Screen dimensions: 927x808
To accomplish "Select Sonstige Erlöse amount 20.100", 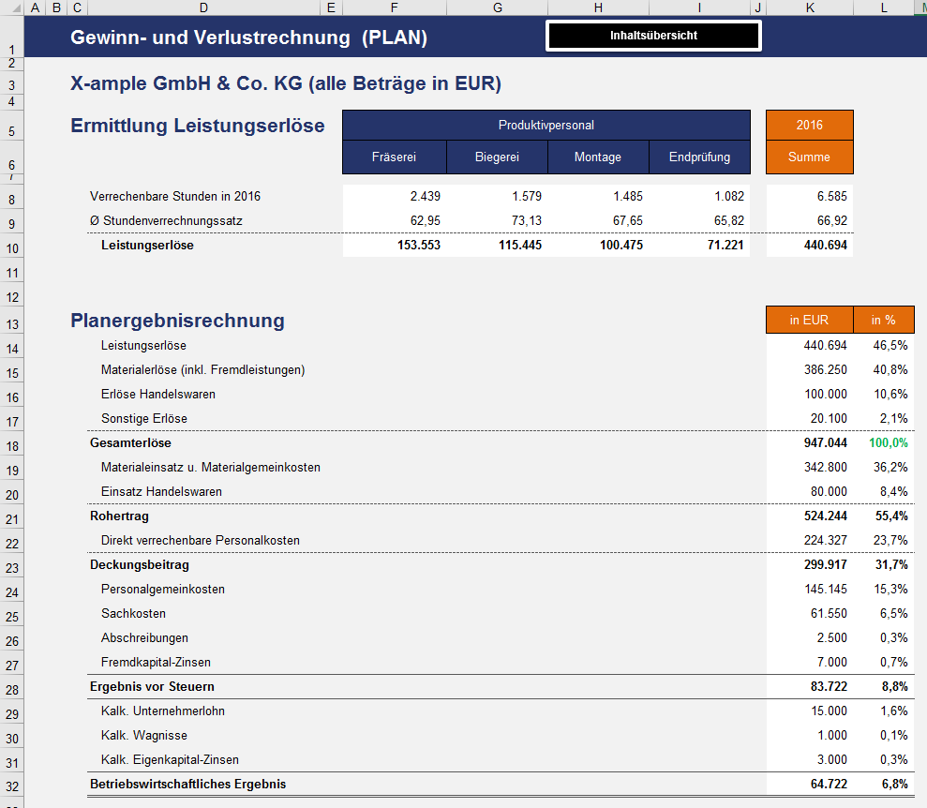I will (809, 418).
